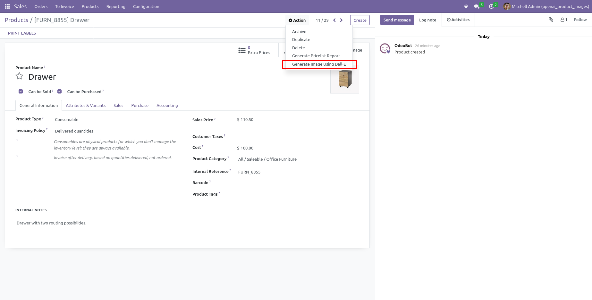Click the Create button

(360, 20)
